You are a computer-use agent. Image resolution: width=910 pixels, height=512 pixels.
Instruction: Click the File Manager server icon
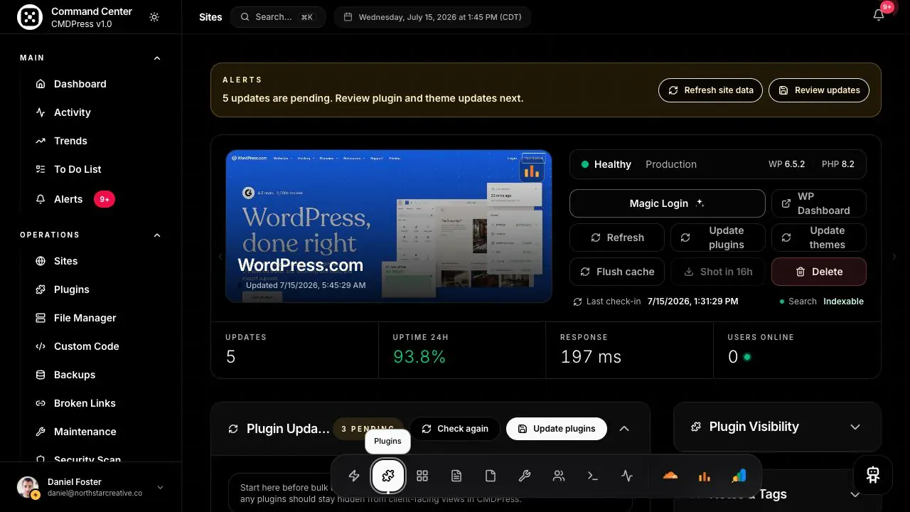(41, 318)
